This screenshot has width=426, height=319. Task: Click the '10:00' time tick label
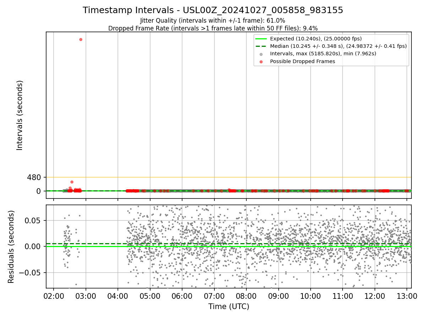[311, 296]
